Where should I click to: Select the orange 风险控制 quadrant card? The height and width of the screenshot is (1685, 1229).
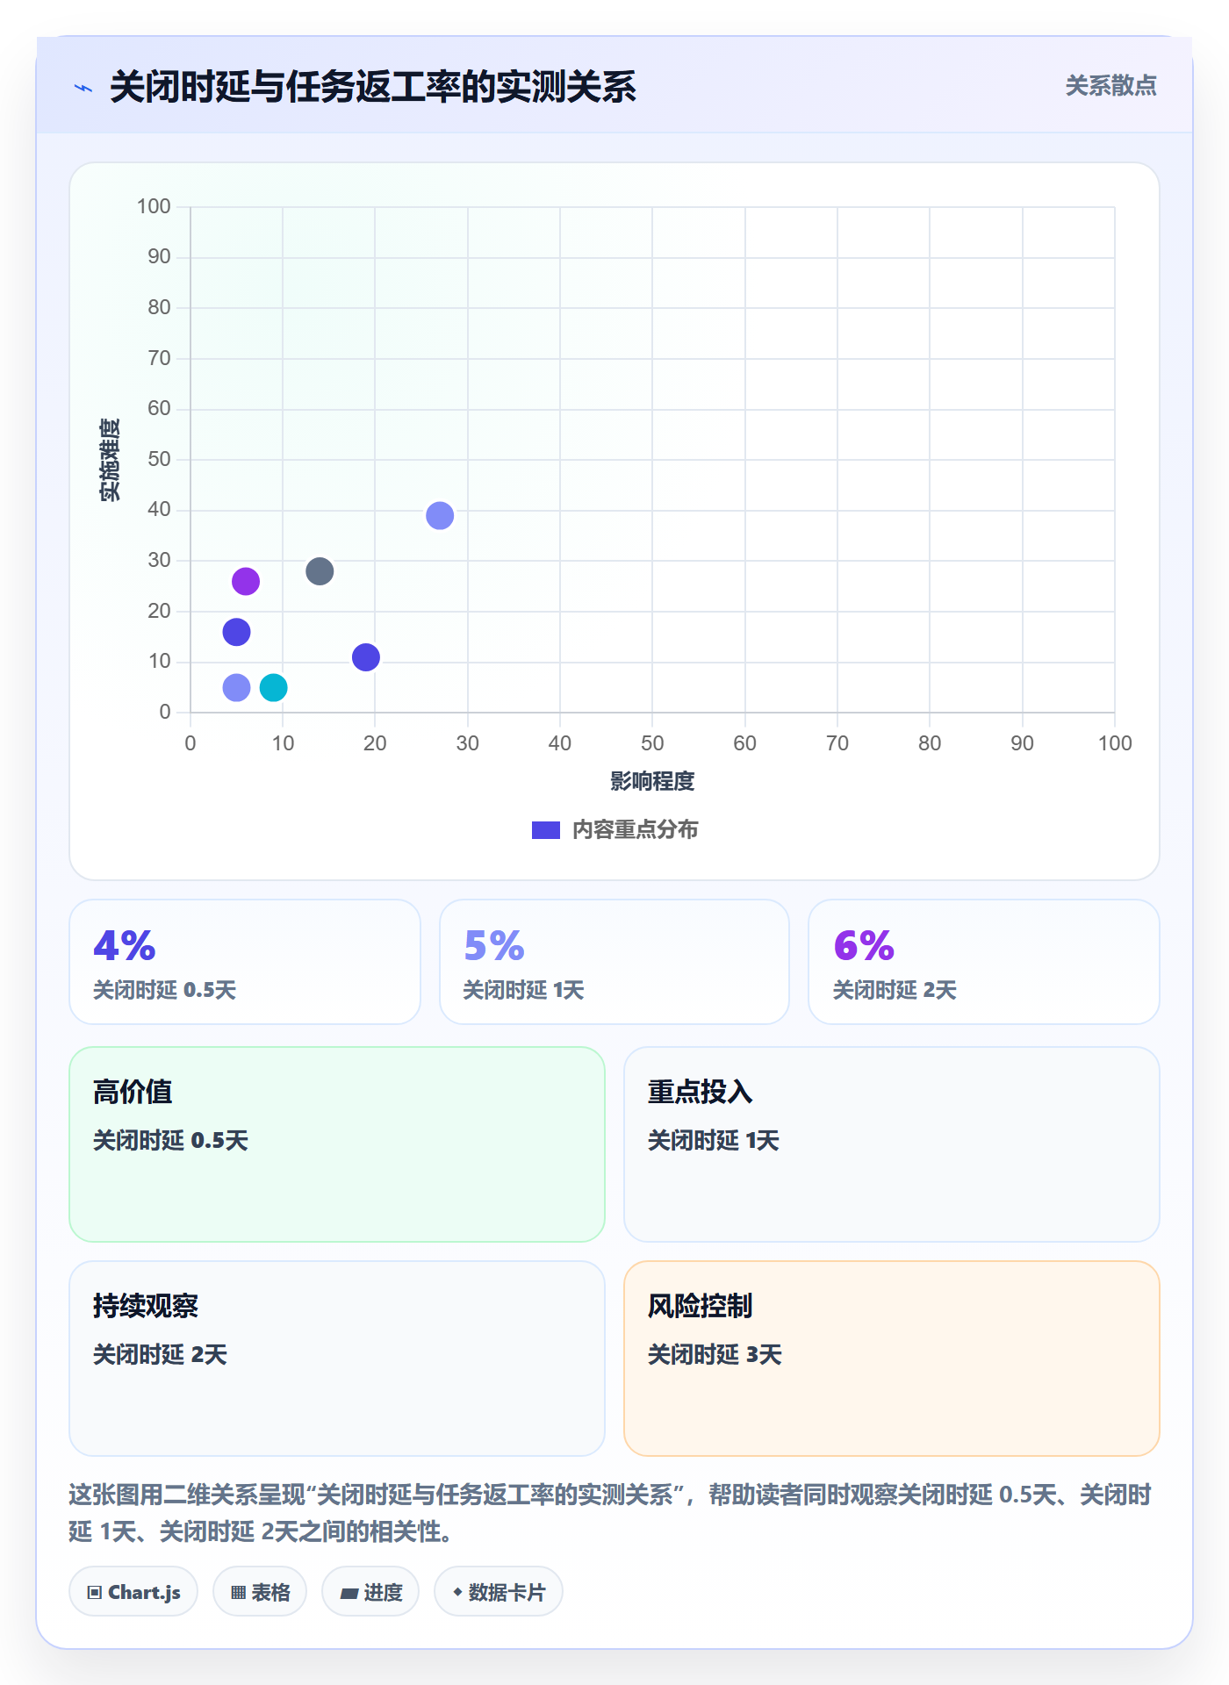pyautogui.click(x=892, y=1358)
